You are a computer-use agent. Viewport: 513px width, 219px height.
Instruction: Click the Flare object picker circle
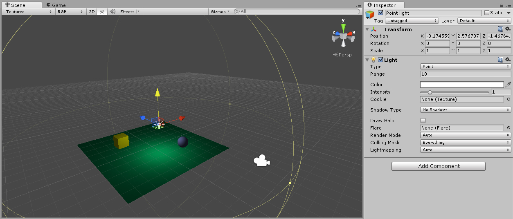tap(509, 128)
